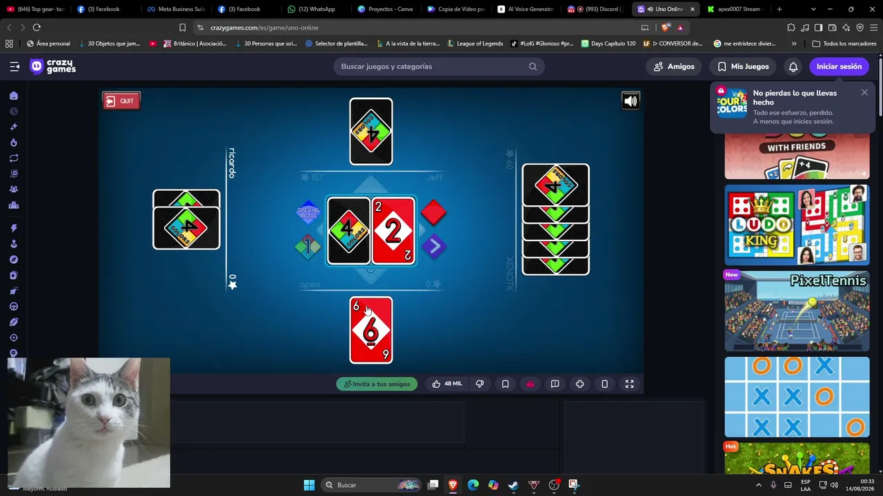Focus the Buscar juegos y categorías field
The height and width of the screenshot is (496, 883).
click(439, 66)
